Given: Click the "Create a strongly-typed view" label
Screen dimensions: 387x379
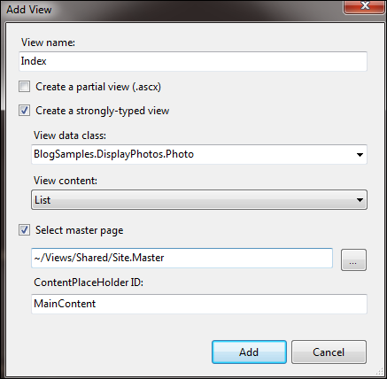Looking at the screenshot, I should click(x=102, y=111).
